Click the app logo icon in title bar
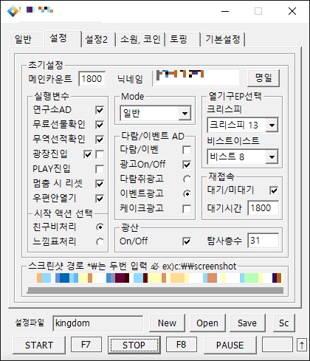Screen dimensions: 310x361 coord(13,11)
